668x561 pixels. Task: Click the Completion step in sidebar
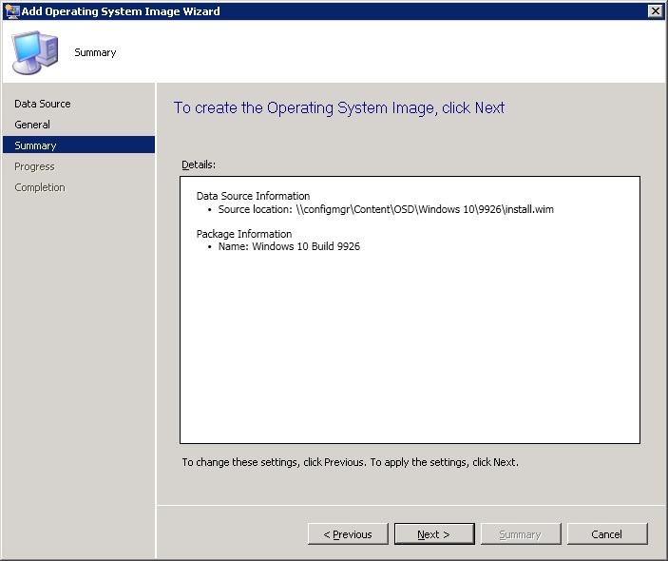[x=40, y=187]
